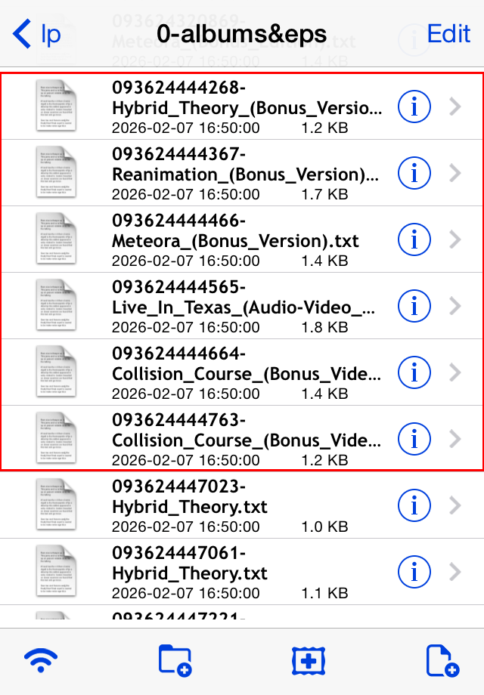The width and height of the screenshot is (484, 695).
Task: Click document icon of 093624444268 Hybrid_Theory file
Action: coord(56,106)
